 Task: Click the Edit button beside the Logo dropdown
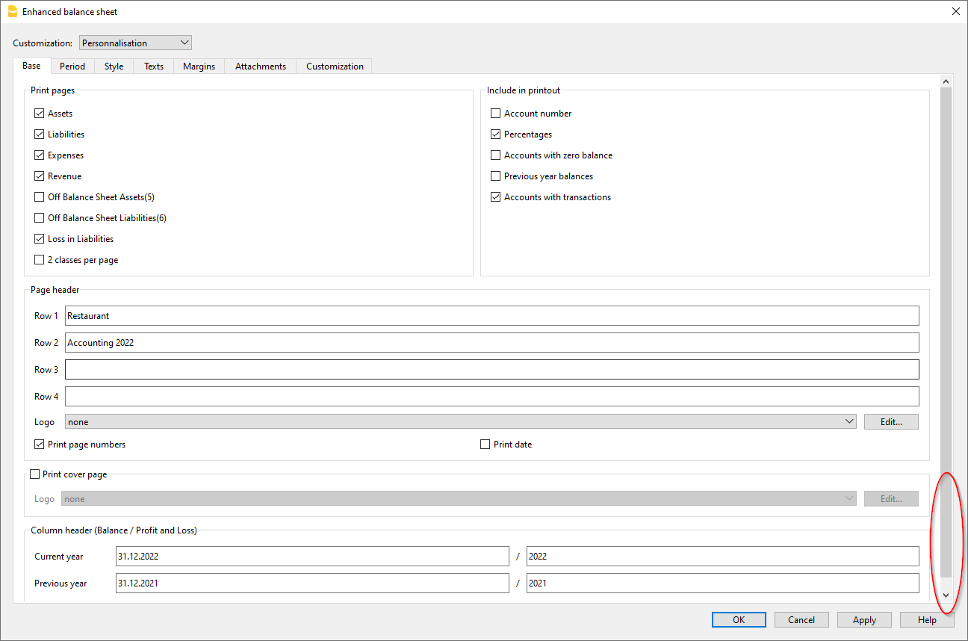[x=891, y=421]
